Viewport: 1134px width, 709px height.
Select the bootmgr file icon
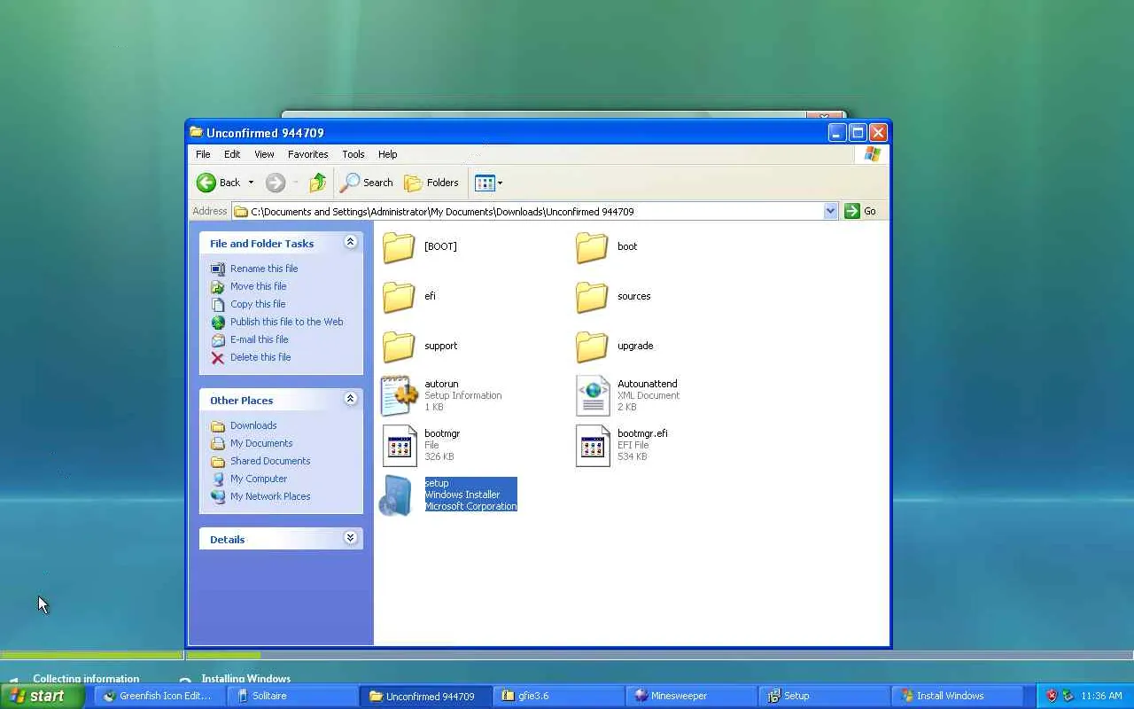point(400,445)
